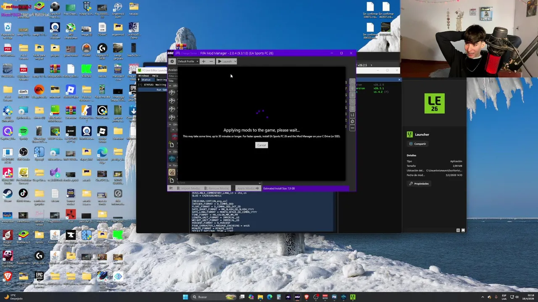Open Roblox Player desktop icon
This screenshot has height=302, width=538.
click(71, 92)
